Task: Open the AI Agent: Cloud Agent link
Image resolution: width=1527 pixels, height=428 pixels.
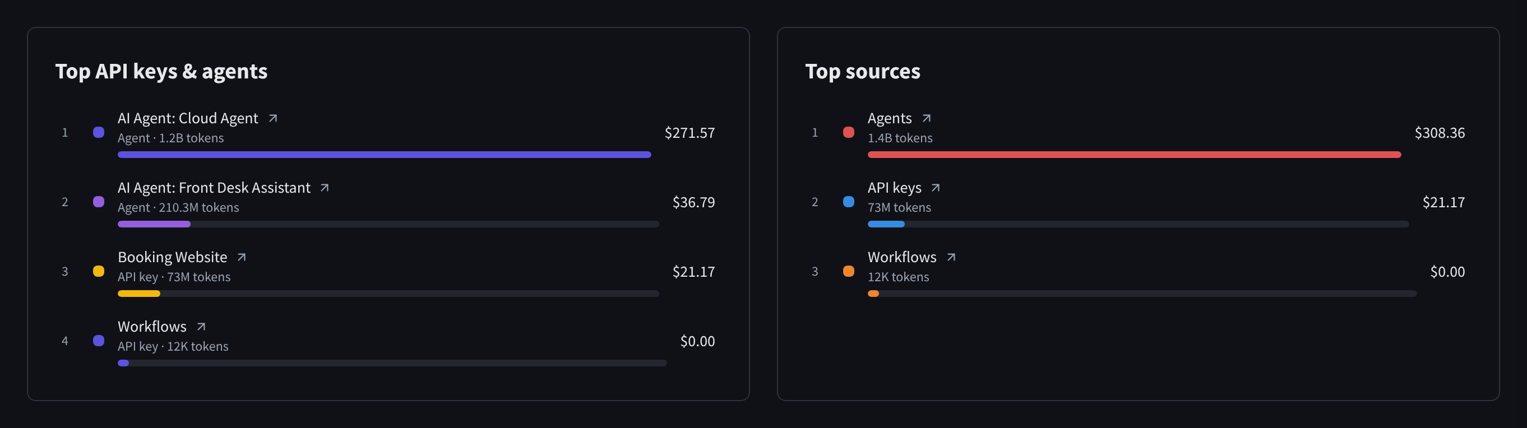Action: tap(188, 119)
